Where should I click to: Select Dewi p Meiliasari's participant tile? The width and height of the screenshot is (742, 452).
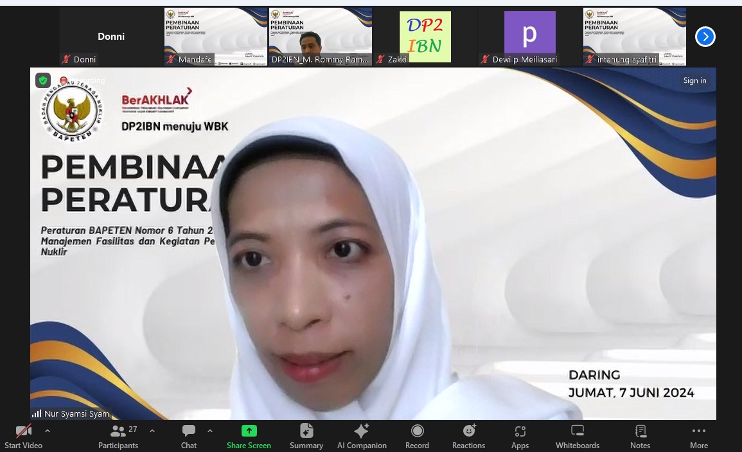pyautogui.click(x=530, y=37)
